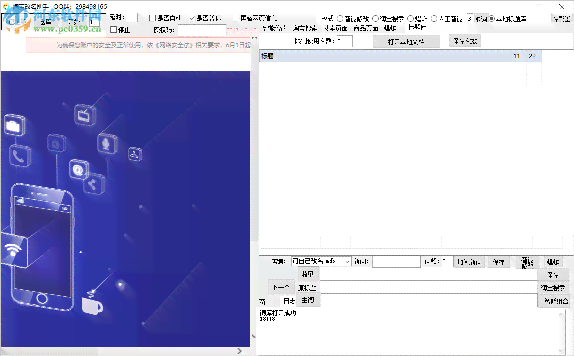The image size is (574, 356).
Task: Click the share icon in the banner
Action: click(93, 184)
